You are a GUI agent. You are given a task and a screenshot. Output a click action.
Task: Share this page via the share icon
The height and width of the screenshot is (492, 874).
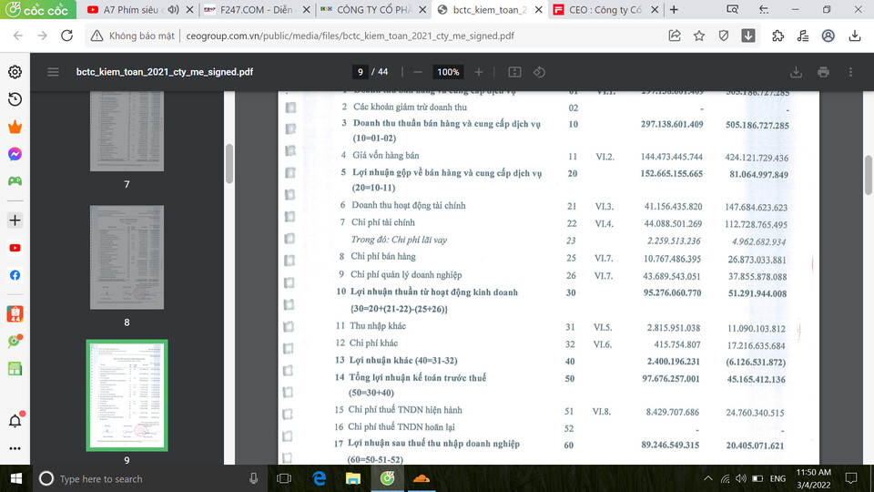point(675,36)
